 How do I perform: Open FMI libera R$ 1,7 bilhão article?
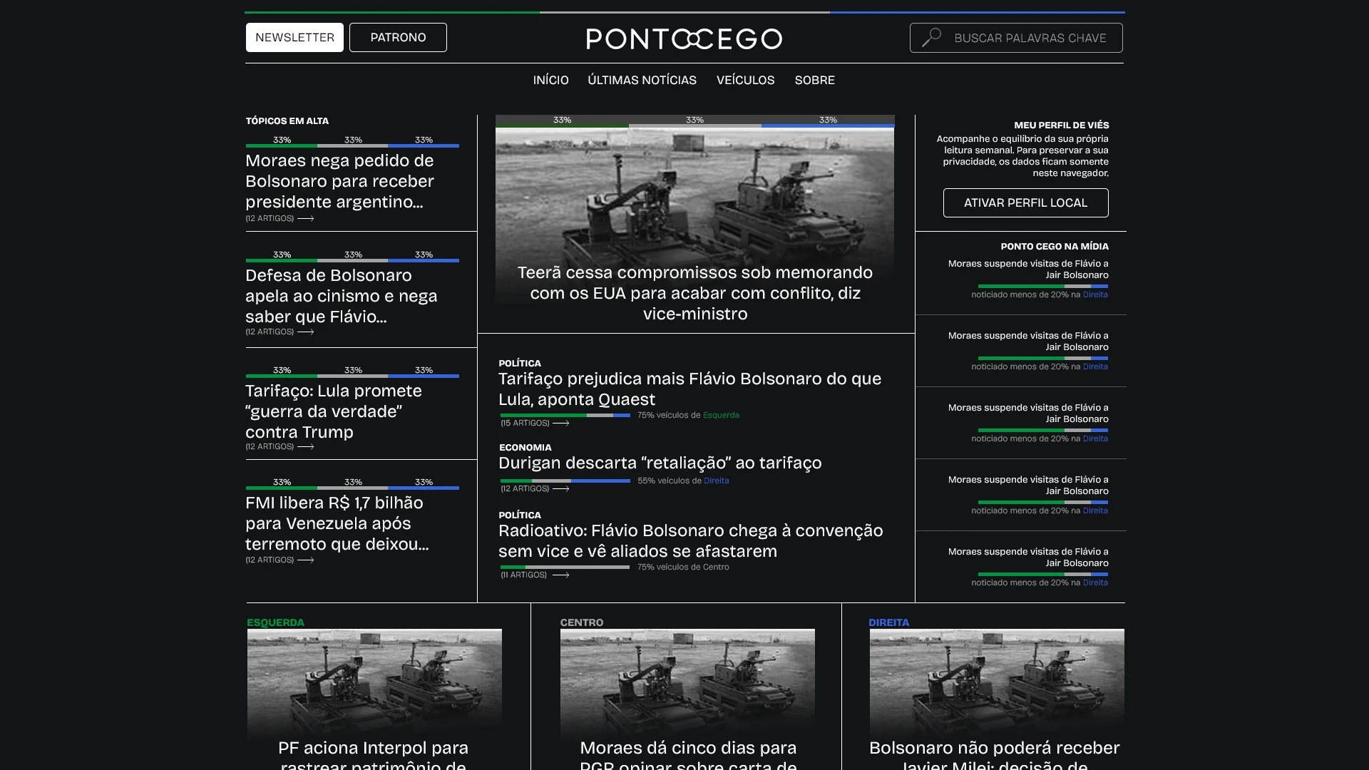[337, 524]
